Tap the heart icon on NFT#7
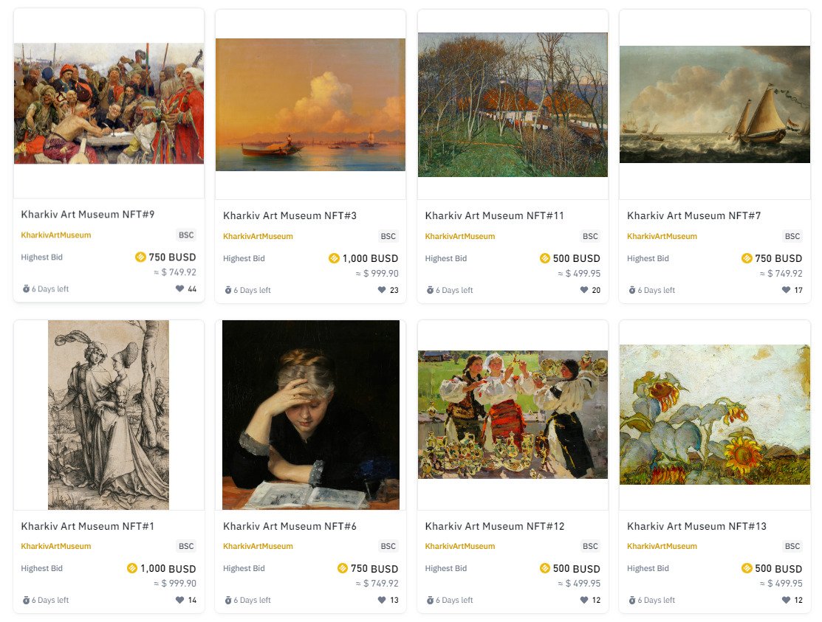Viewport: 822px width, 622px height. point(786,290)
